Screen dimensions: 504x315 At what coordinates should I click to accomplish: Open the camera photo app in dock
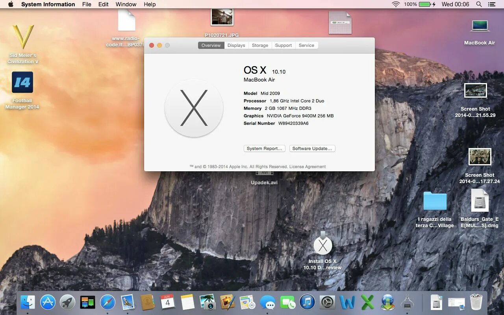208,302
